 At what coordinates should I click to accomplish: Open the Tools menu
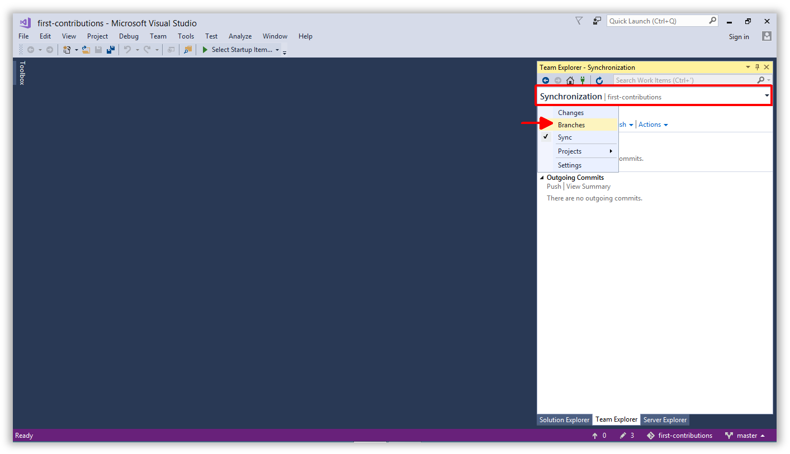click(x=186, y=36)
